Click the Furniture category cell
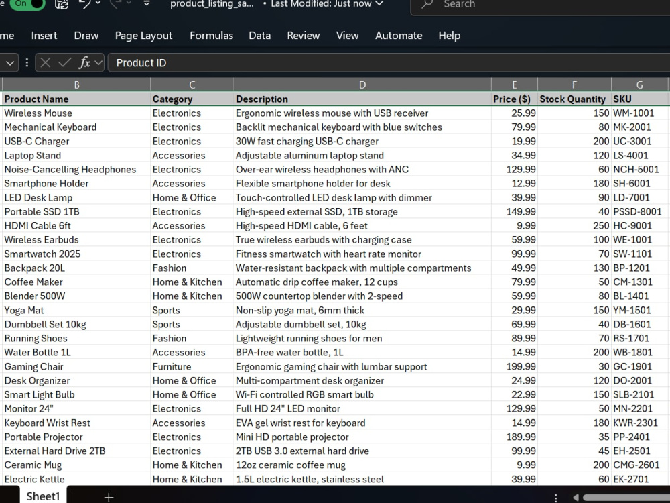This screenshot has height=503, width=670. 192,367
